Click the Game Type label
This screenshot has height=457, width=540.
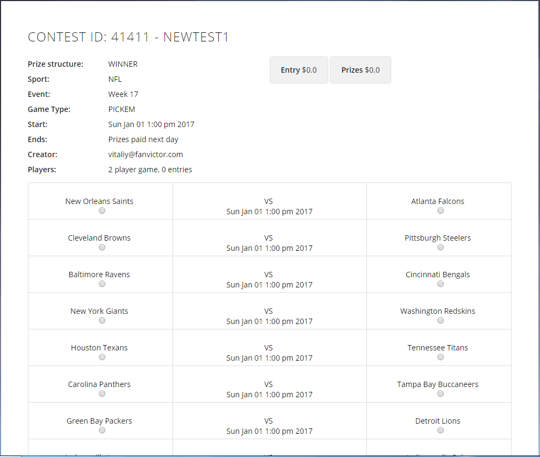[49, 109]
